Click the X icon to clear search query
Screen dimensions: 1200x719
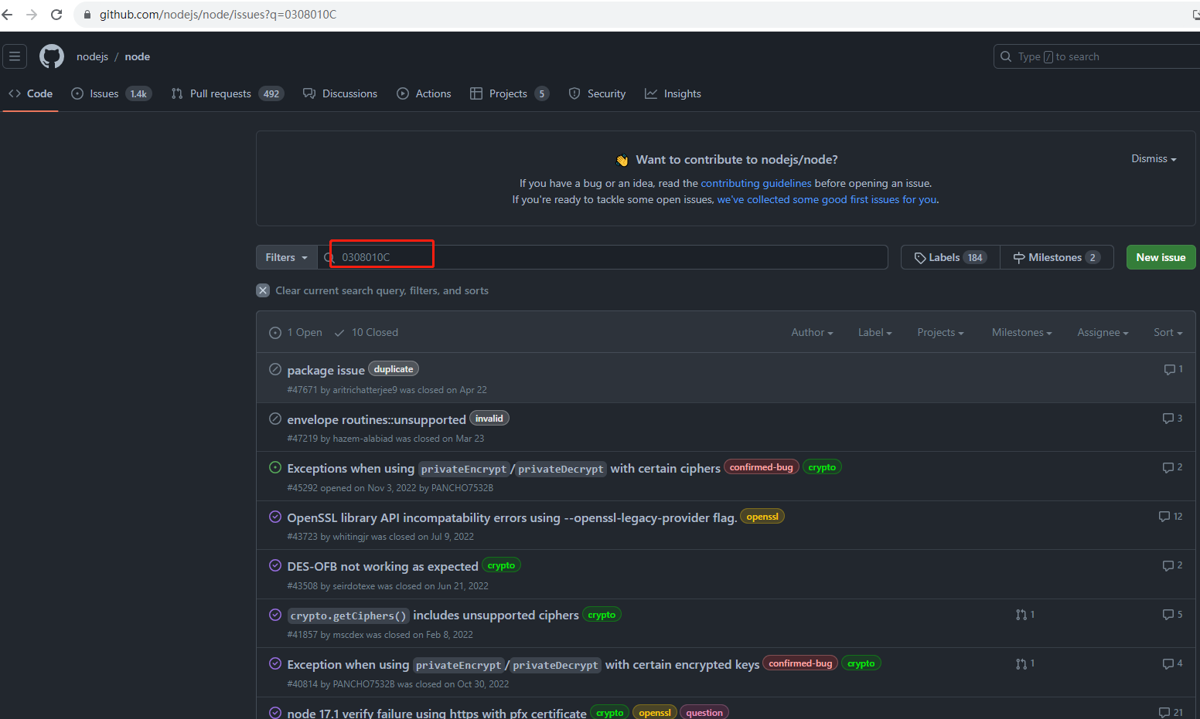tap(263, 290)
